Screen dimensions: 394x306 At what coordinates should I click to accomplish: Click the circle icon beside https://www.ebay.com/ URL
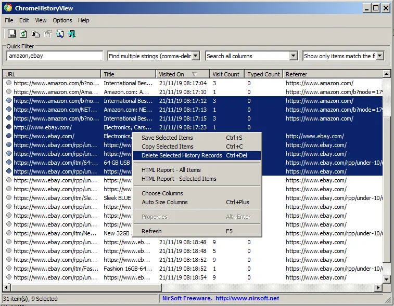click(9, 136)
